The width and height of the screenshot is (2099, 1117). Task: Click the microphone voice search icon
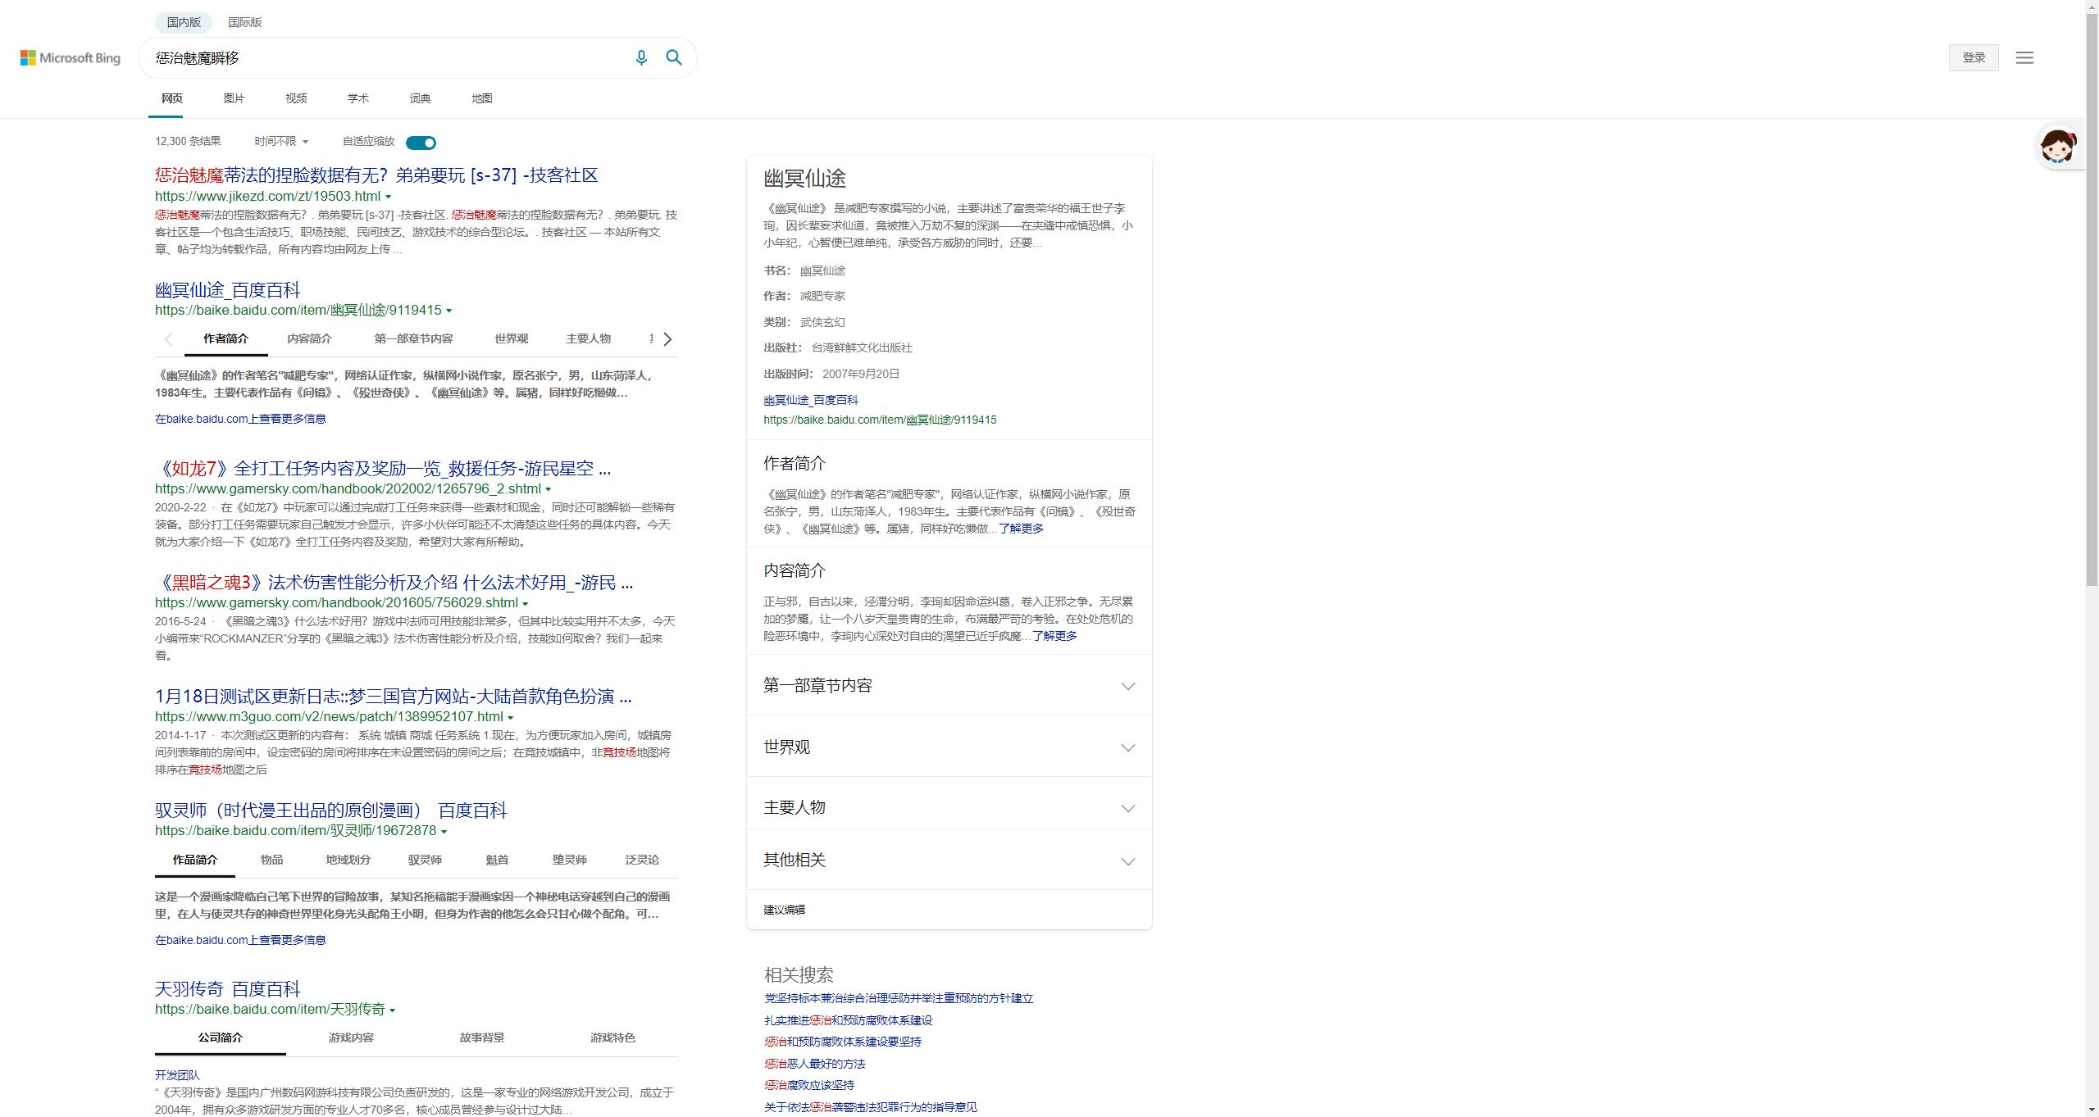[x=641, y=57]
